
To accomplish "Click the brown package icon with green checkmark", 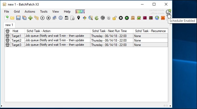I will pyautogui.click(x=139, y=18).
